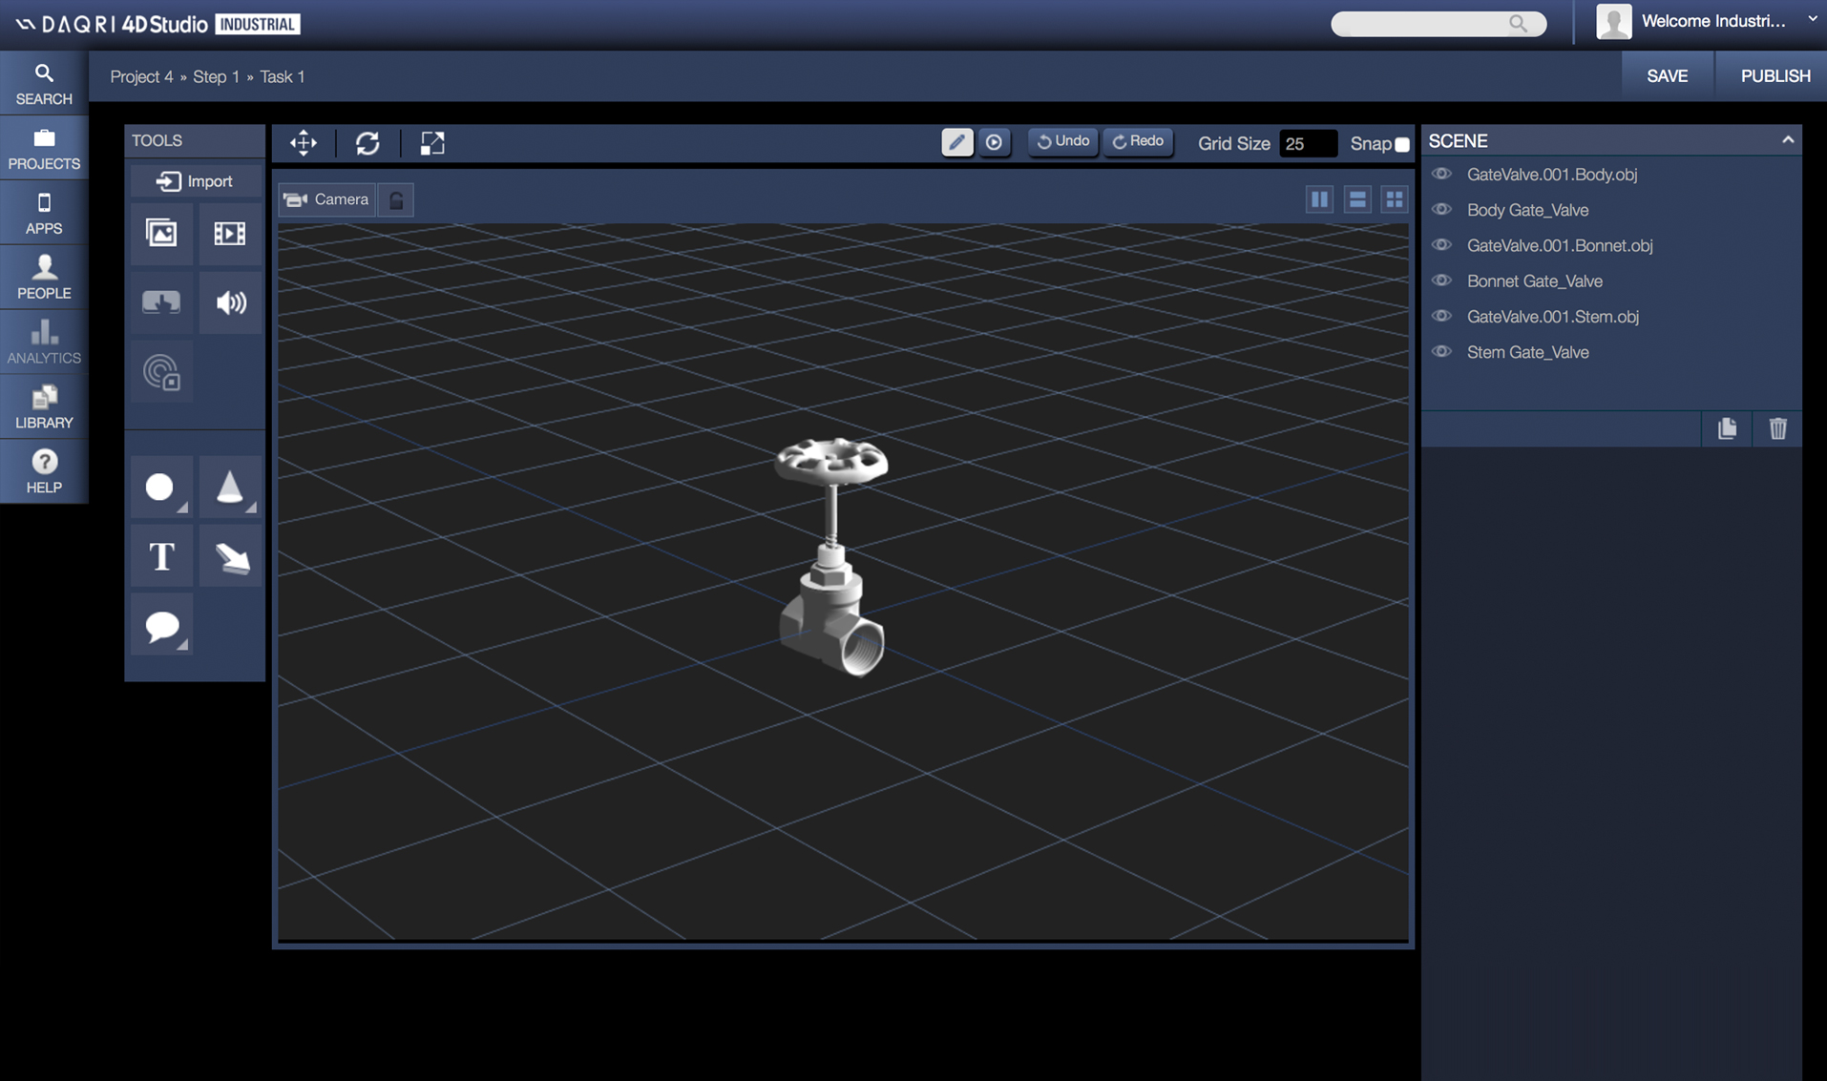Select Stem Gate_Valve in scene list
1827x1081 pixels.
point(1527,352)
